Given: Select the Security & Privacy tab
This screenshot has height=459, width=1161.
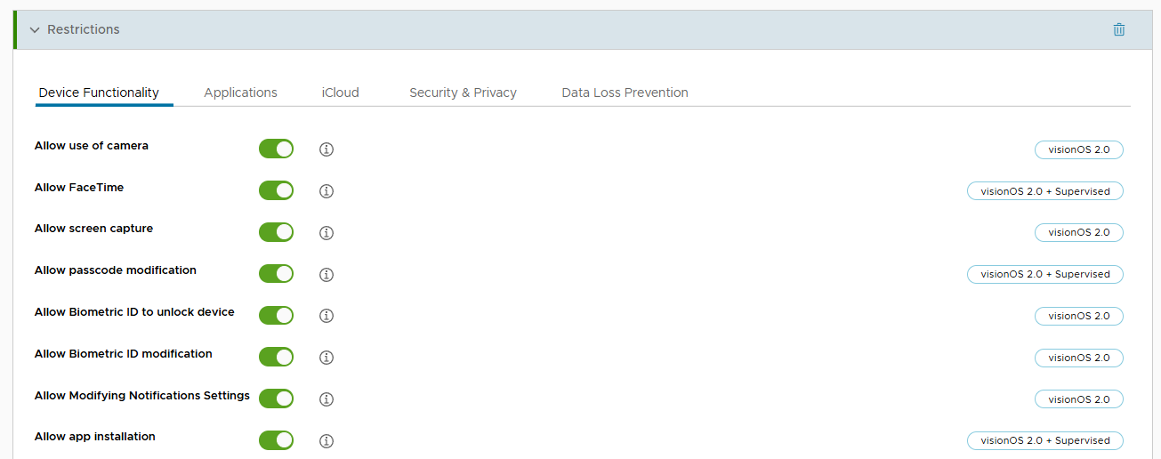Looking at the screenshot, I should 463,93.
